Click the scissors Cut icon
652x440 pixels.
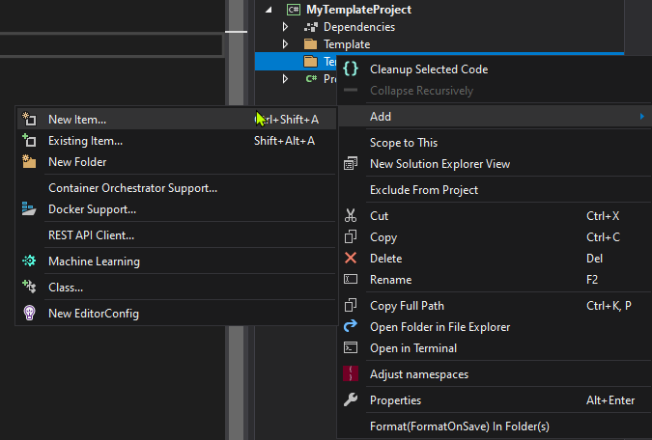pos(351,215)
